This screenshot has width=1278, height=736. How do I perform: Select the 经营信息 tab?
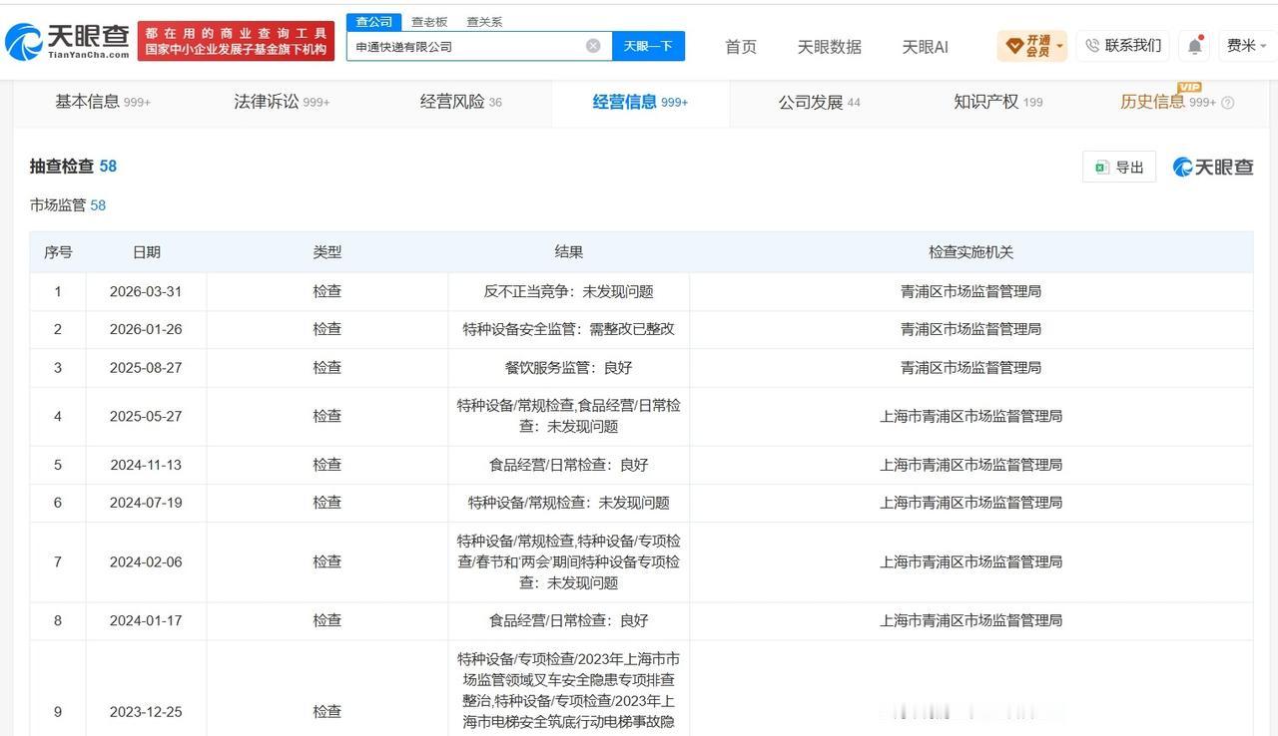click(640, 102)
